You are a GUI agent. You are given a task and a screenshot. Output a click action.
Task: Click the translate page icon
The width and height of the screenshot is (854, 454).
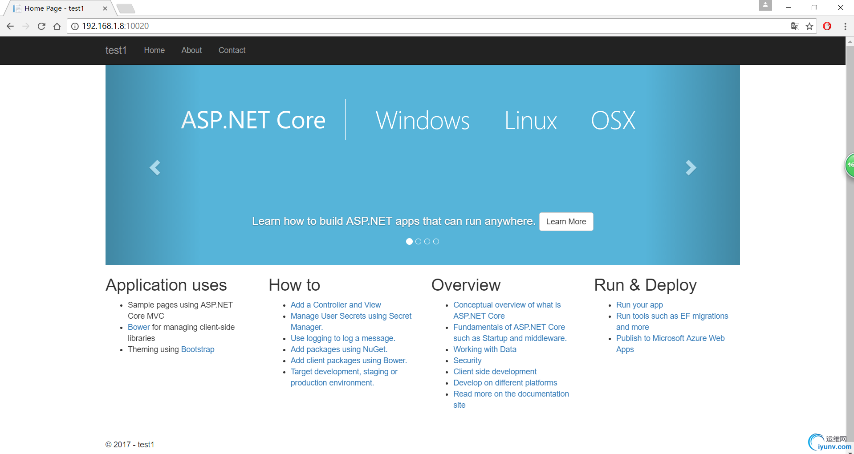(x=795, y=26)
